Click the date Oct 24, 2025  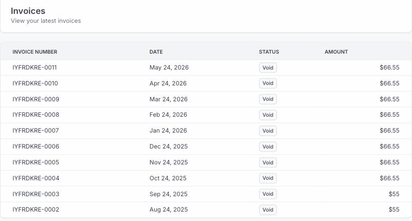pos(168,178)
